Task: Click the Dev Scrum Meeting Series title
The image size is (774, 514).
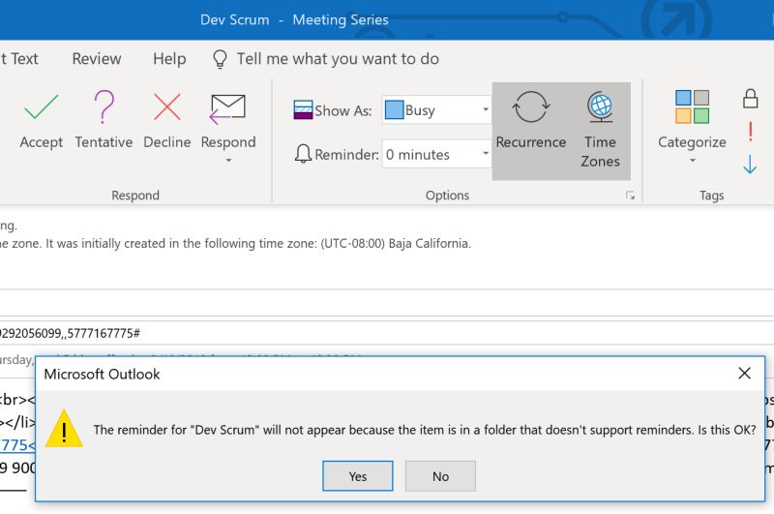Action: click(294, 19)
